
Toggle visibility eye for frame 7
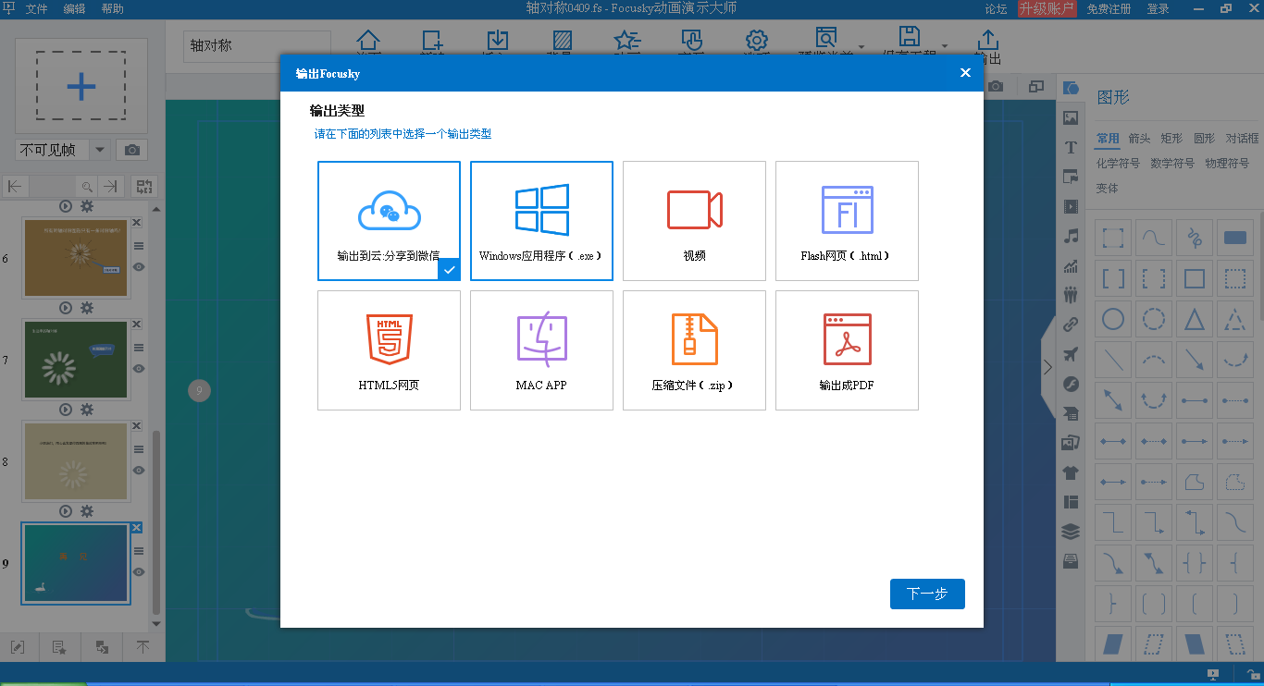(139, 368)
